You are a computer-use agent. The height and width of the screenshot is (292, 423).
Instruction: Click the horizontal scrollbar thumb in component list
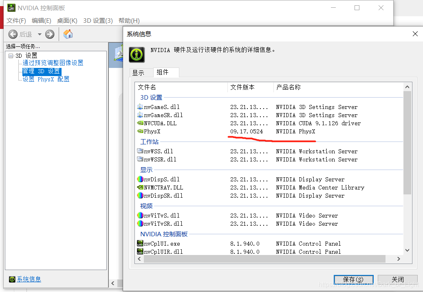(x=264, y=259)
